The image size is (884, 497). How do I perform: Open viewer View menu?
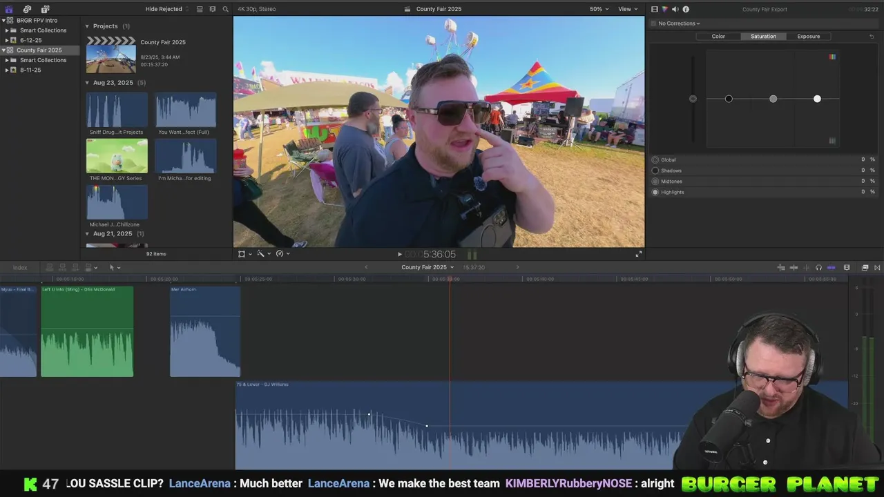point(628,9)
